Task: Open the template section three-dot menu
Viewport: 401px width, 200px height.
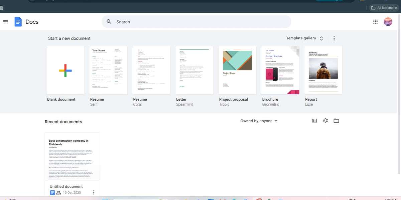Action: [334, 38]
